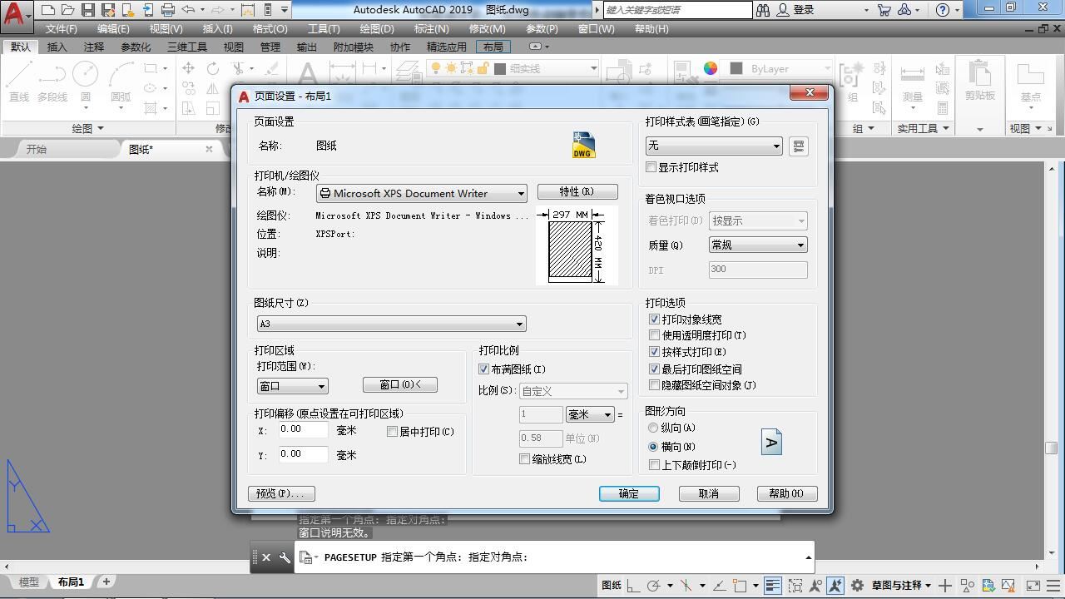Open the 绘图(D) menu
The image size is (1065, 599).
point(376,29)
